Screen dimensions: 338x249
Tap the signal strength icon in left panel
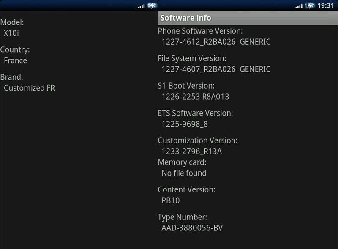click(x=141, y=6)
